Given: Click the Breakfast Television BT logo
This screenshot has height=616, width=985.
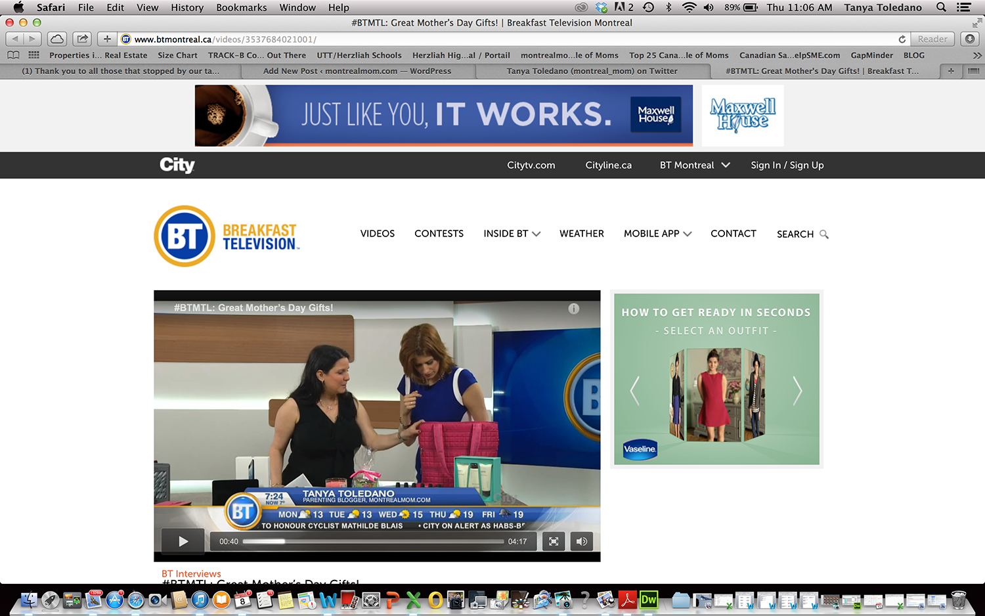Looking at the screenshot, I should (227, 236).
